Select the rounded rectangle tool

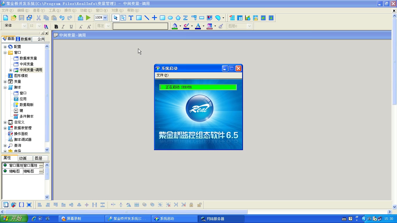tap(162, 18)
